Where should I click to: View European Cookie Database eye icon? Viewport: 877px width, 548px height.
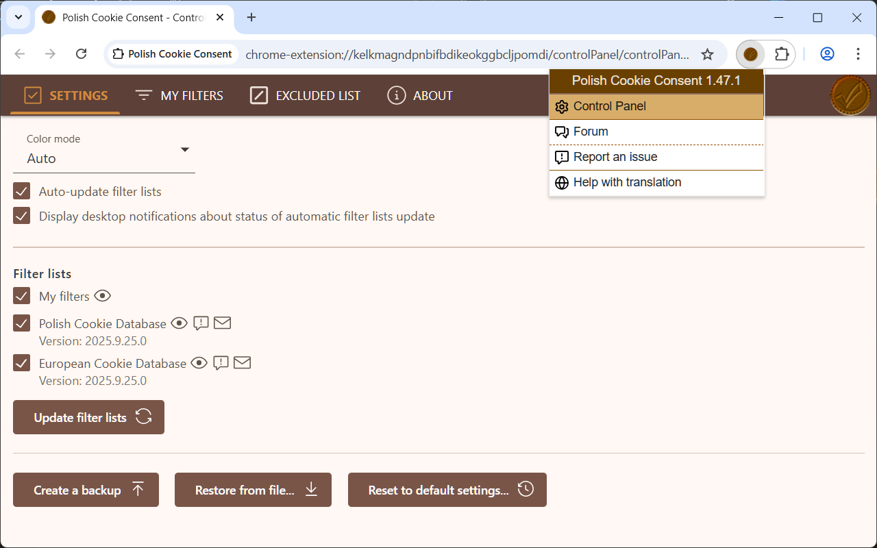tap(199, 363)
